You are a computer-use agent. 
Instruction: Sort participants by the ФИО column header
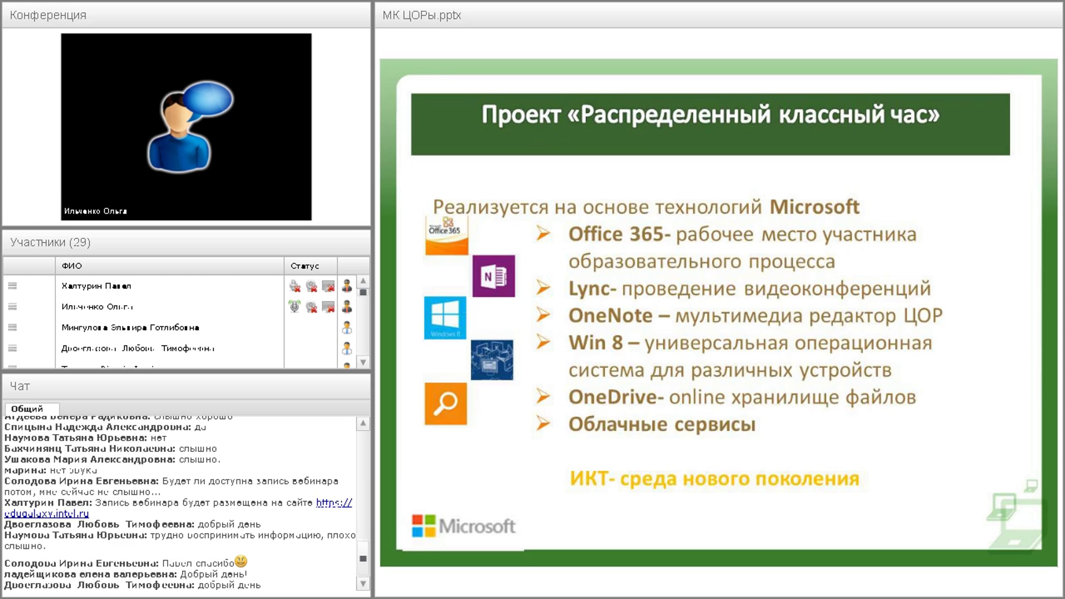170,266
